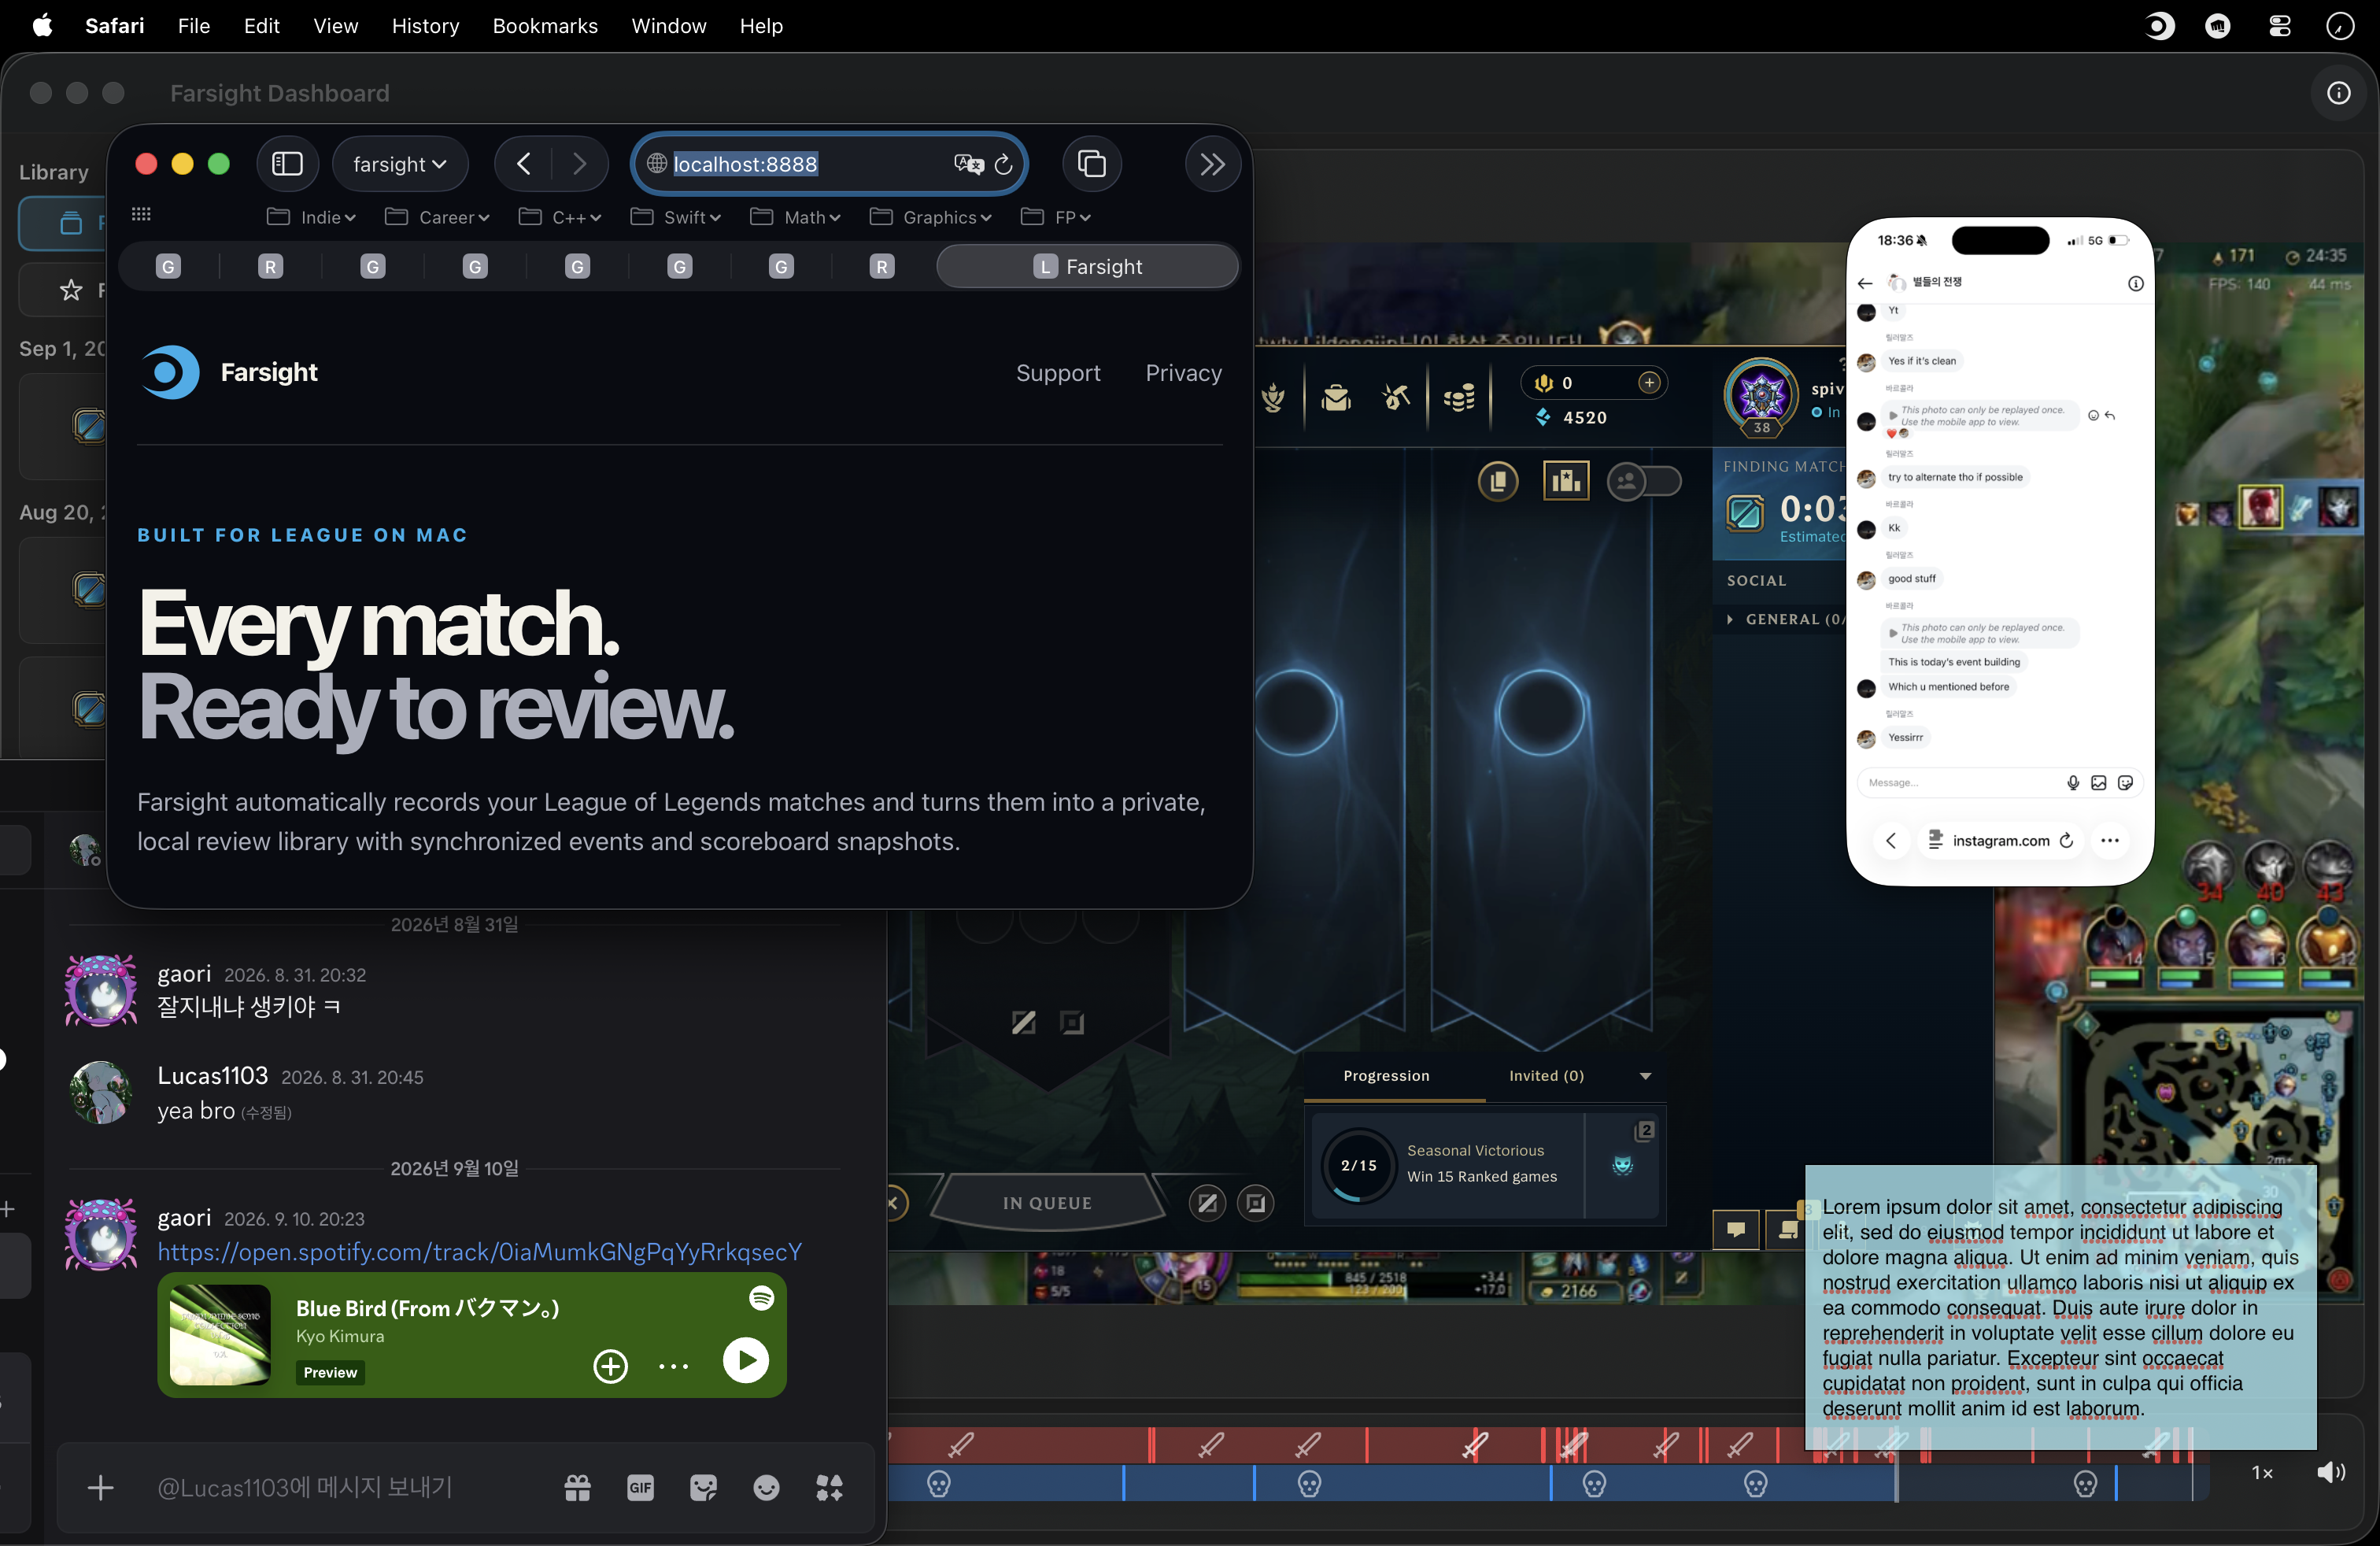Expand the C++ bookmarks folder
The height and width of the screenshot is (1546, 2380).
pyautogui.click(x=560, y=217)
